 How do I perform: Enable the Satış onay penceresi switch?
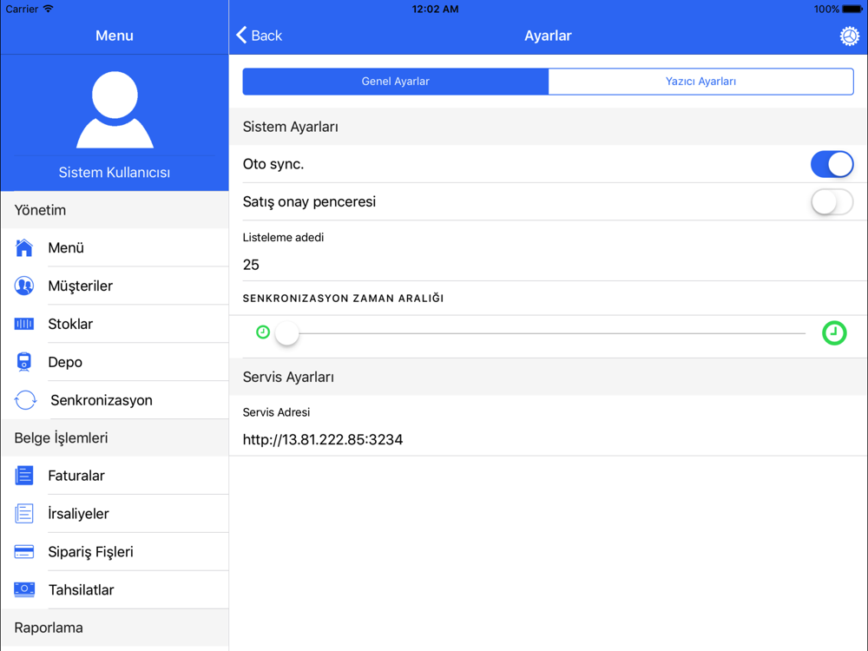[831, 202]
